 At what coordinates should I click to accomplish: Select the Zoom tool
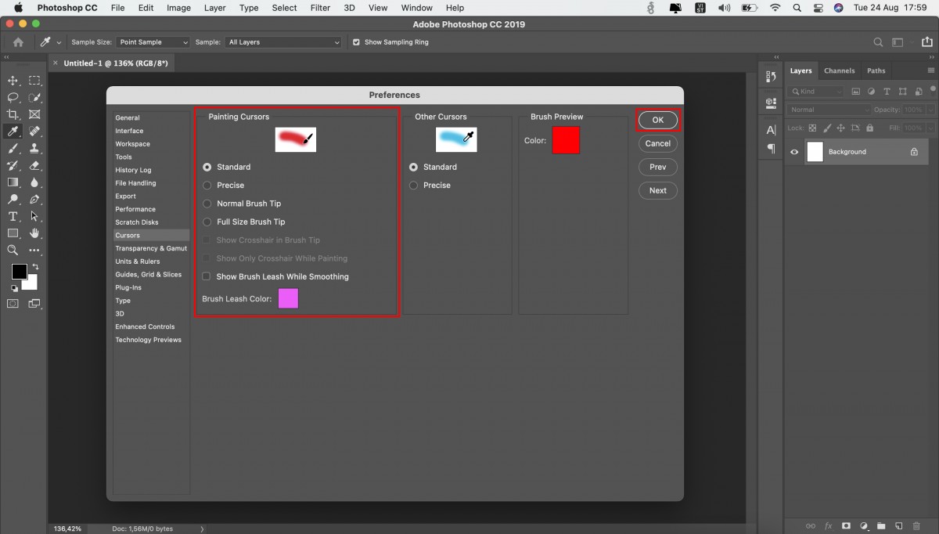coord(13,251)
